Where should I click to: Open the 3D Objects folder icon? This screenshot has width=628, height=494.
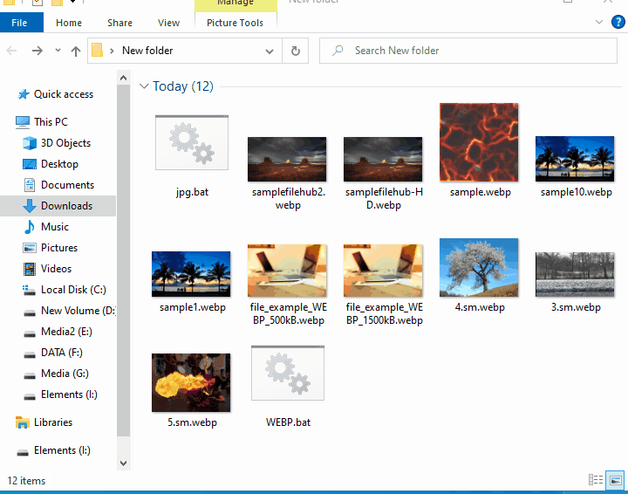click(x=27, y=143)
